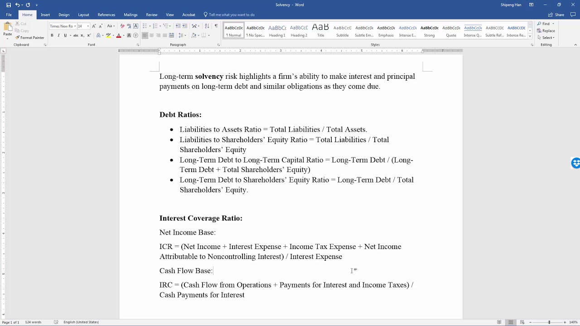Viewport: 580px width, 326px height.
Task: Toggle bold formatting
Action: (x=52, y=35)
